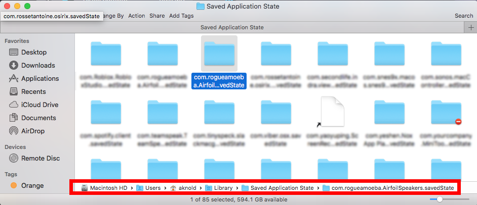Jump to Macintosh HD in path bar
Viewport: 477px width, 205px height.
(104, 188)
